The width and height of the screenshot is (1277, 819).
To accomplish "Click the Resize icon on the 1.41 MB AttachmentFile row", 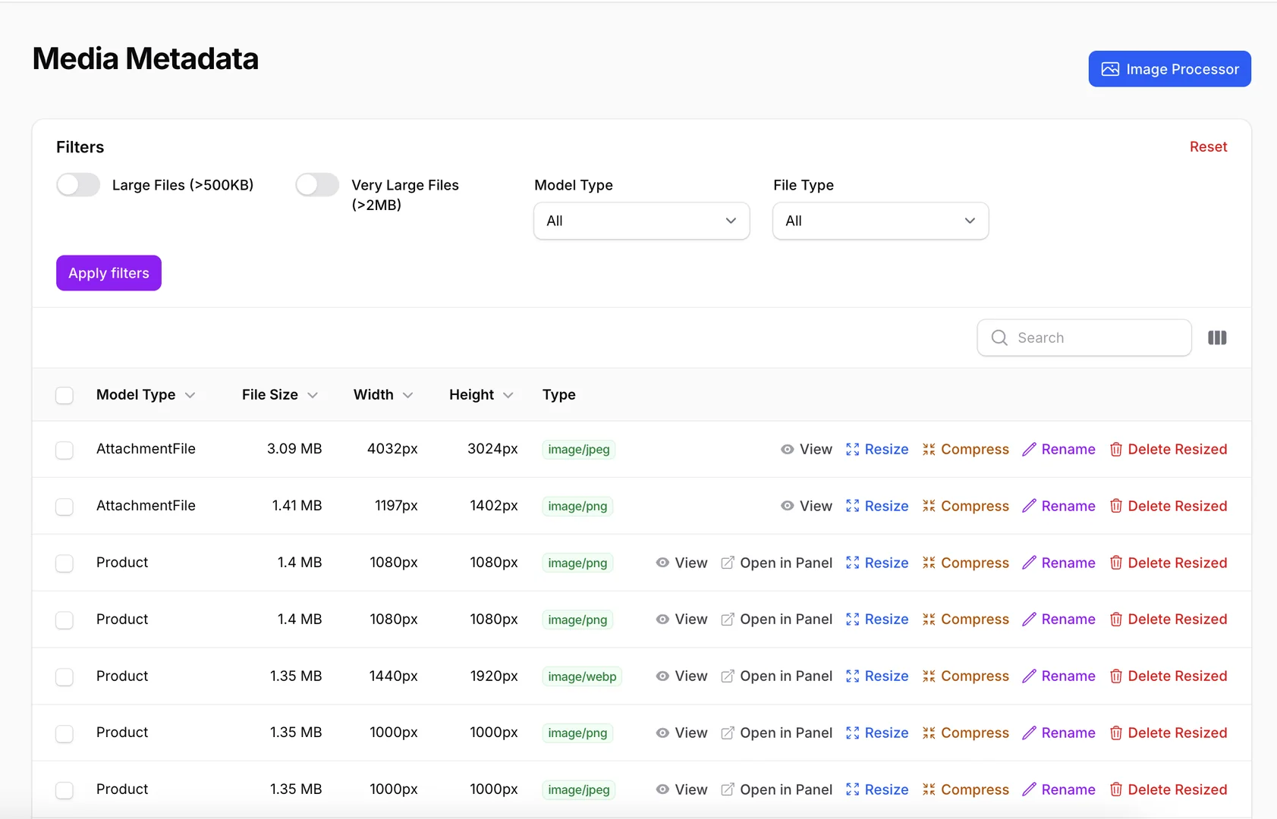I will click(x=852, y=506).
